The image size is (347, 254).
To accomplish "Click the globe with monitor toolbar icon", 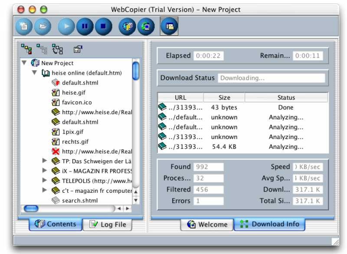I will point(146,26).
